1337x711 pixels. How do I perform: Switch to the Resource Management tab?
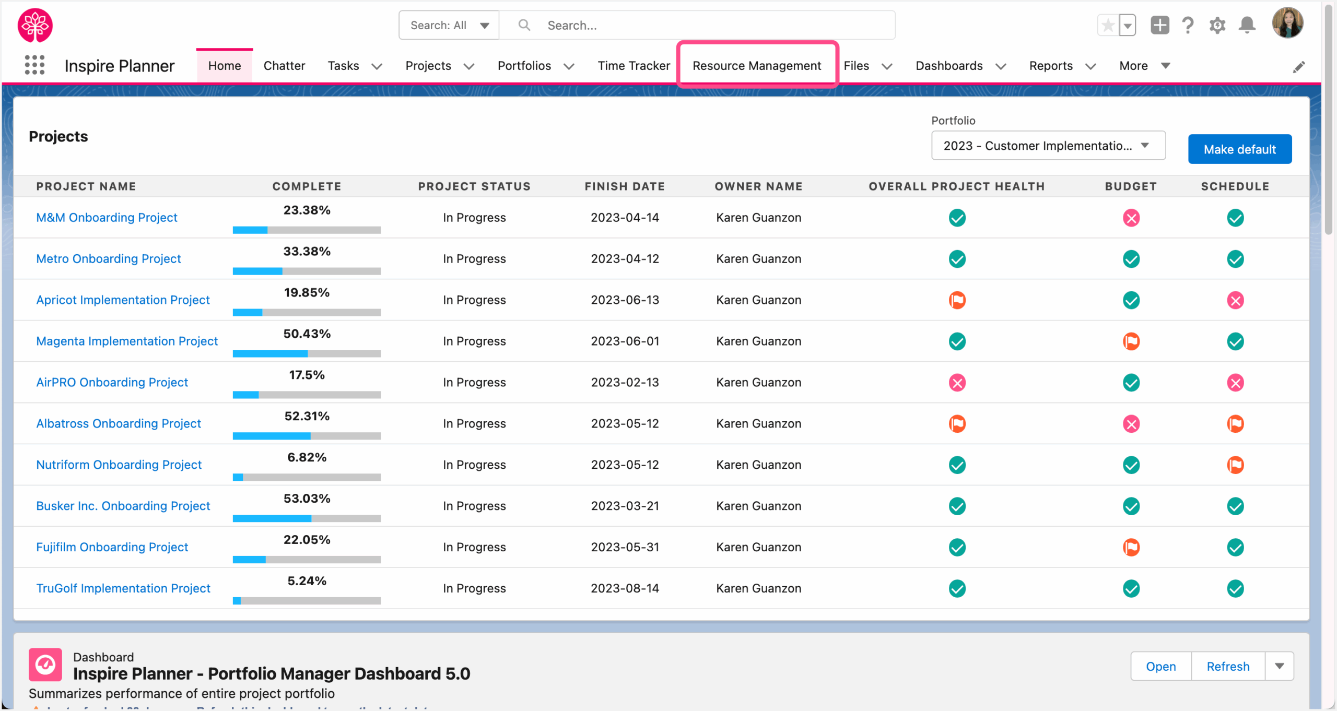click(756, 66)
